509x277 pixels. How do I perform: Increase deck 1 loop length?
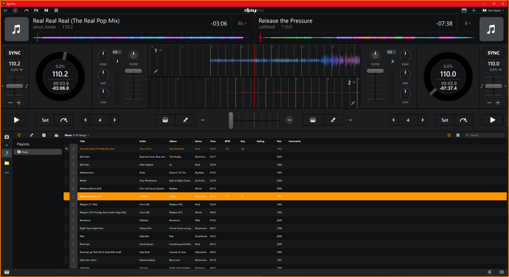pyautogui.click(x=114, y=120)
